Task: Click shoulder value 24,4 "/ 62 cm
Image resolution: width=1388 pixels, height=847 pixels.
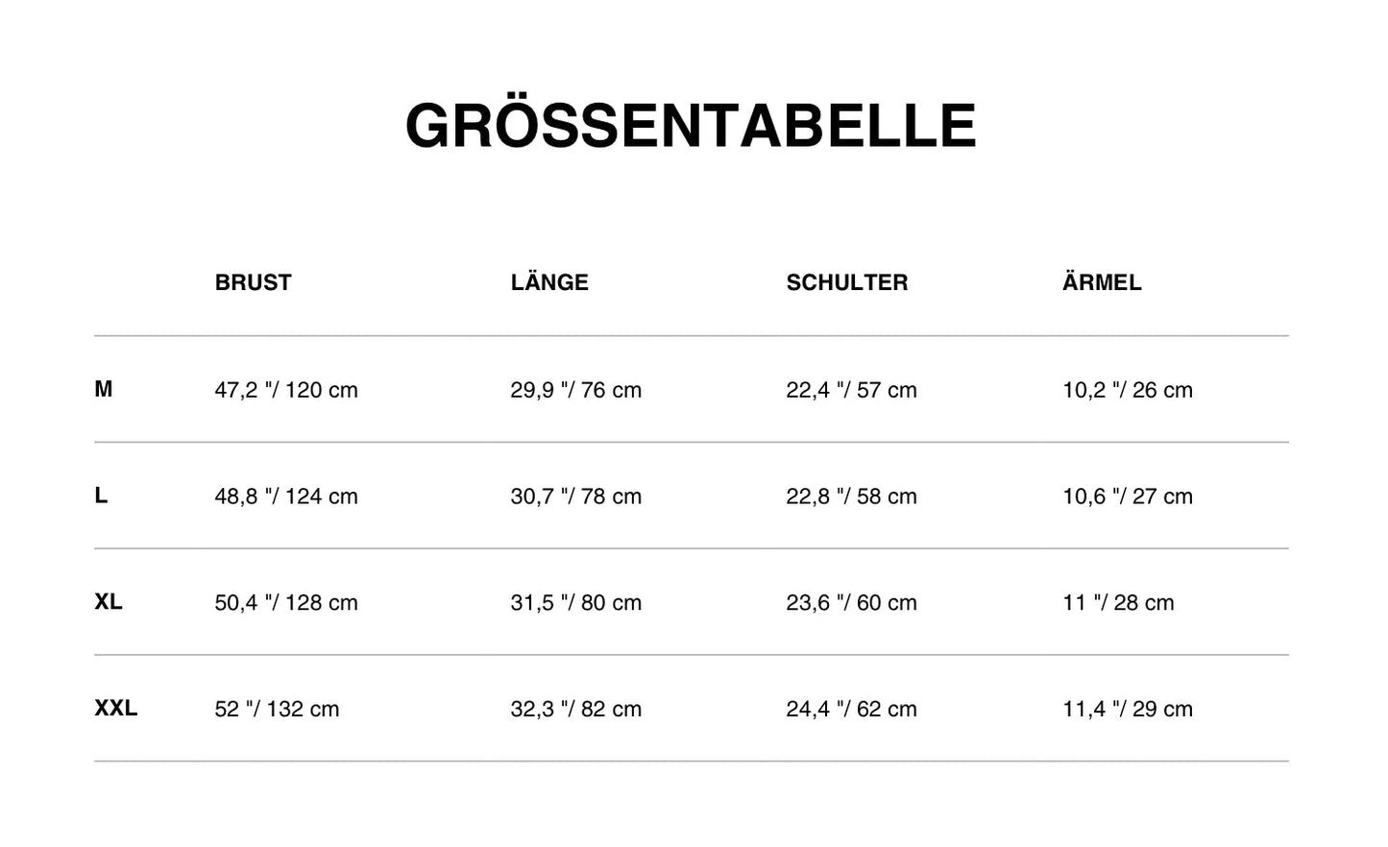Action: 851,710
